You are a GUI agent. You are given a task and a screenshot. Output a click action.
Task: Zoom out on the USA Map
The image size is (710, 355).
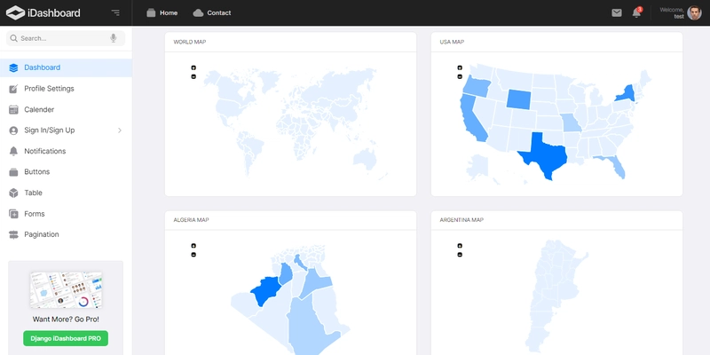(460, 76)
